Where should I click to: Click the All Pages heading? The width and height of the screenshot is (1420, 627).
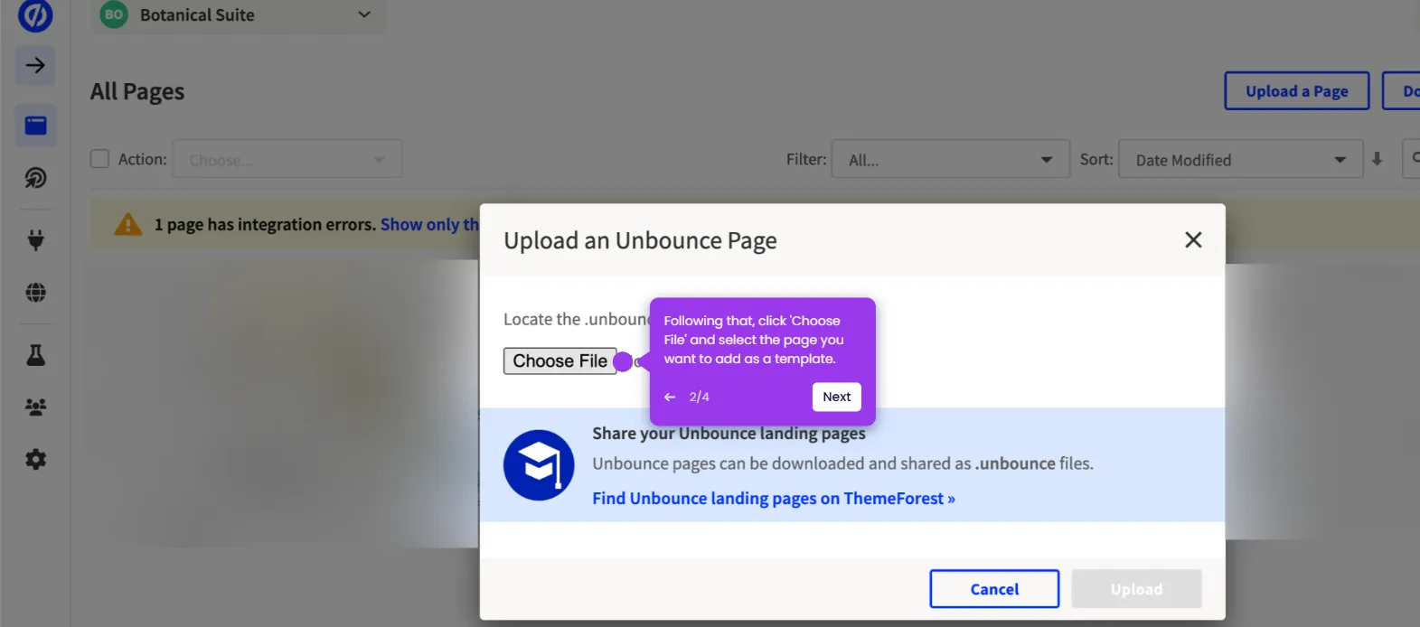coord(137,91)
